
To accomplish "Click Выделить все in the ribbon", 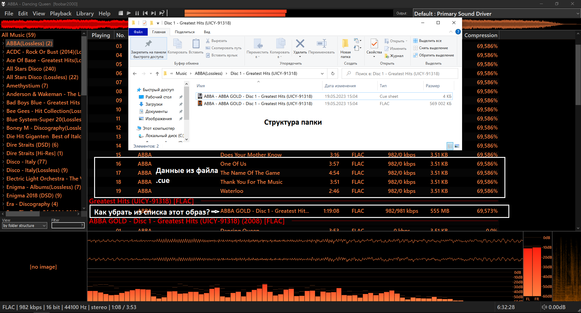I will (x=430, y=41).
